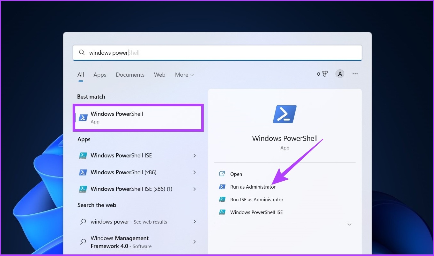
Task: Click the rewards trophy icon
Action: pos(325,74)
